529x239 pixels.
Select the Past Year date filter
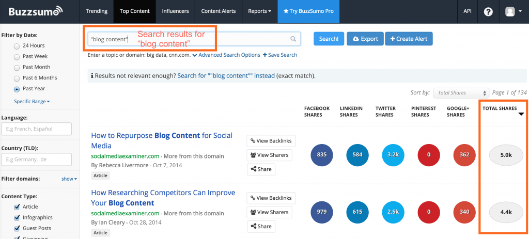coord(17,89)
